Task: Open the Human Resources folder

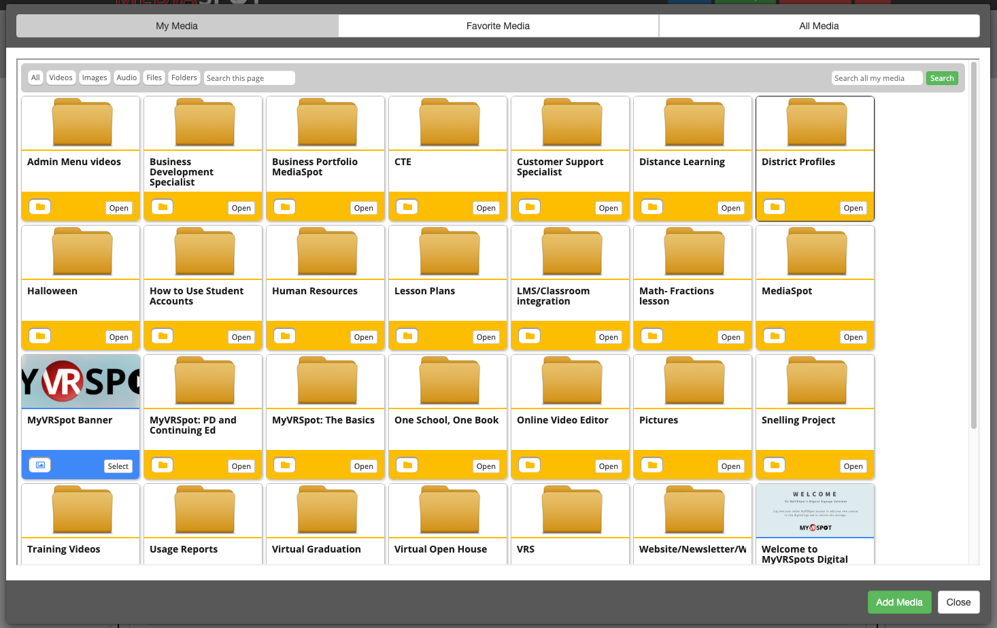Action: (x=364, y=337)
